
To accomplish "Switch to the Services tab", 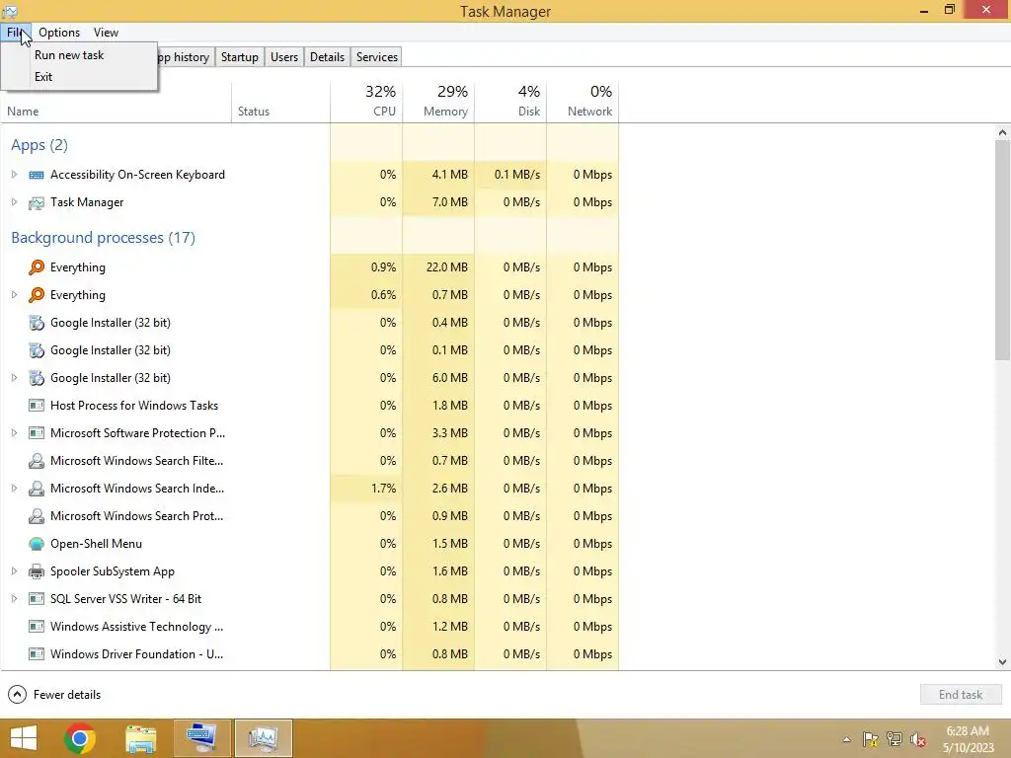I will click(377, 56).
